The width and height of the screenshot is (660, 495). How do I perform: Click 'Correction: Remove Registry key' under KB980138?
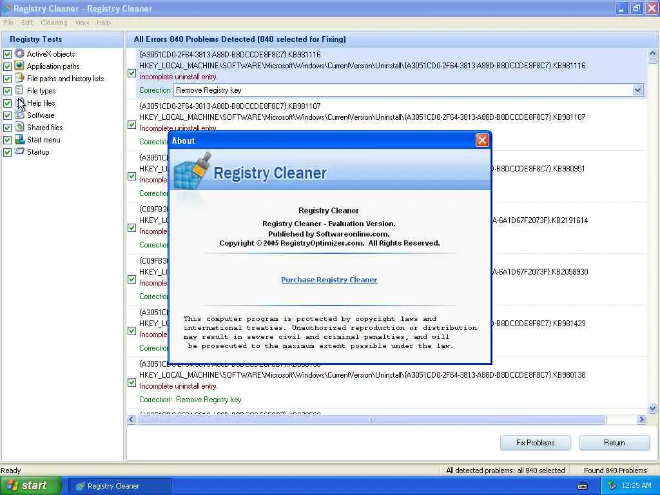190,400
